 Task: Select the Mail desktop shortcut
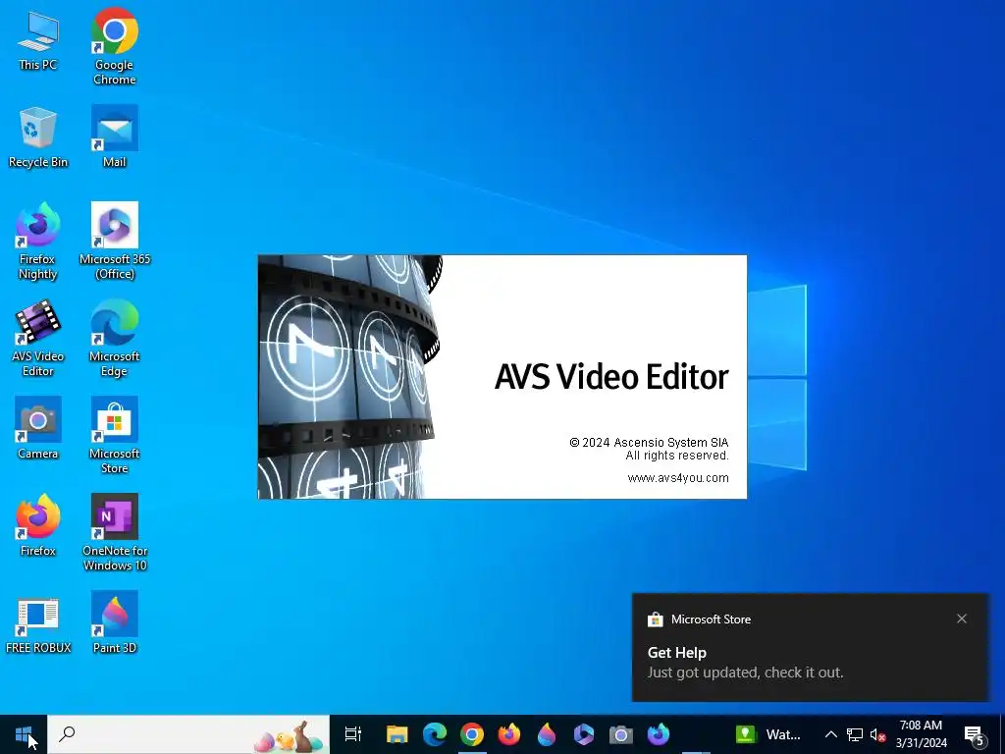click(x=115, y=137)
